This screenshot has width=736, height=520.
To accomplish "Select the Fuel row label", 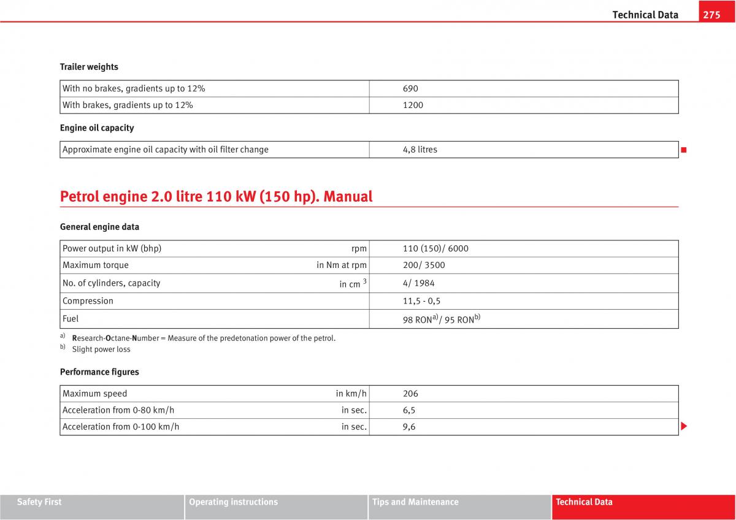I will [71, 319].
